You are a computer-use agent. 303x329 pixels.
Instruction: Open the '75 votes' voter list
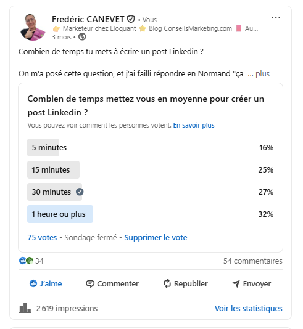click(x=42, y=238)
